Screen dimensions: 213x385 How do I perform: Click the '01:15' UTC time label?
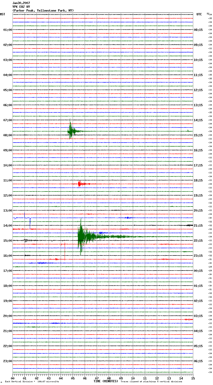tap(198, 286)
